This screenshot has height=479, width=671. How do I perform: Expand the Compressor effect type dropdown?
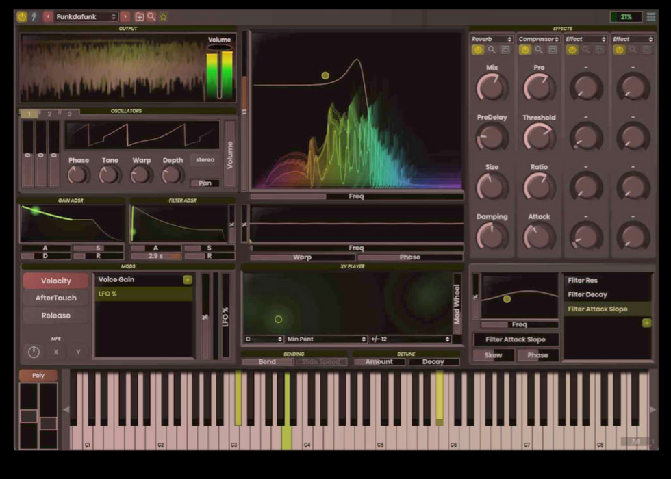538,39
